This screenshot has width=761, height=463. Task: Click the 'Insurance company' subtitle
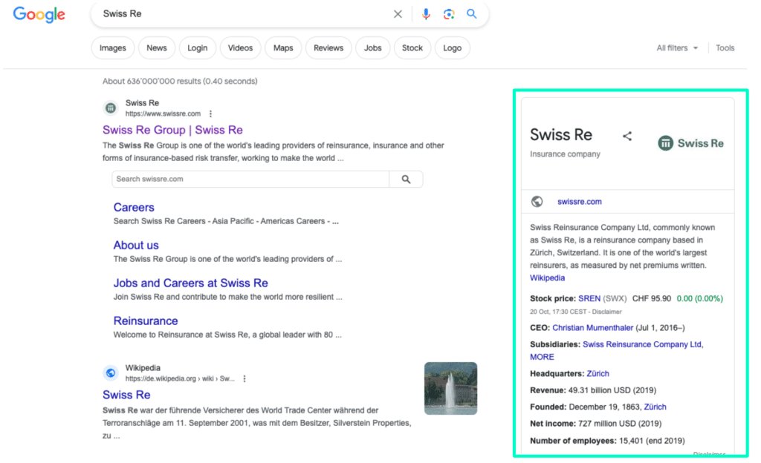(x=565, y=154)
